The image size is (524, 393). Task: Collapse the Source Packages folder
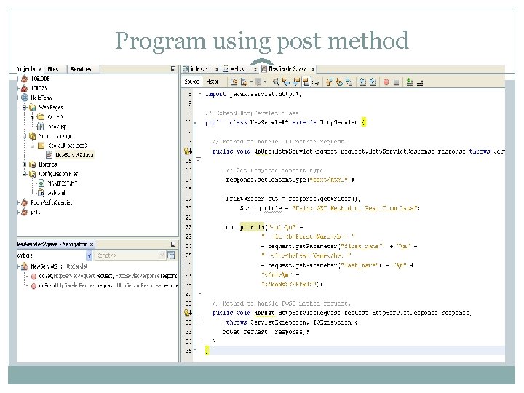[25, 136]
